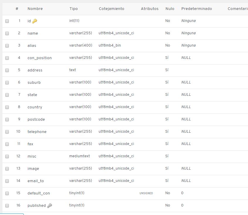The image size is (248, 215).
Task: Tick the checkbox for the alias row
Action: (x=7, y=46)
